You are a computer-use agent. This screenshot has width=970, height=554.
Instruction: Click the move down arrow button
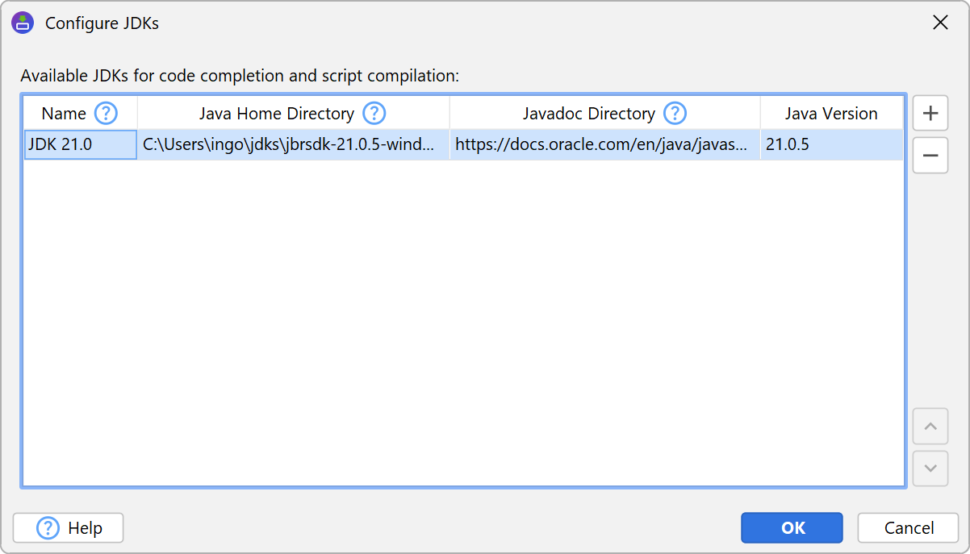pyautogui.click(x=930, y=469)
